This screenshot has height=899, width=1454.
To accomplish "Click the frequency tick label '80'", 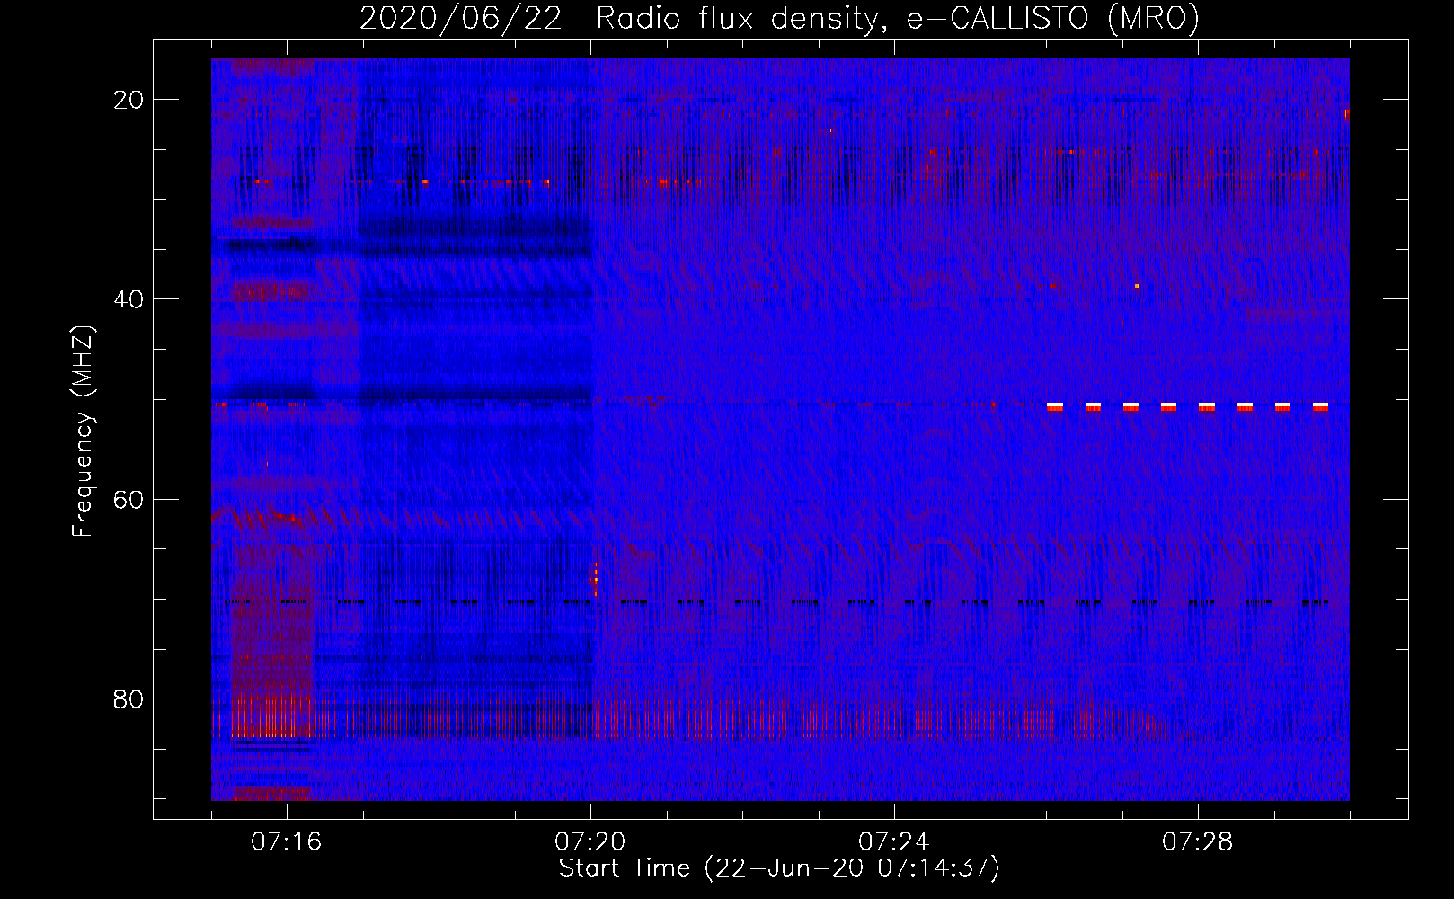I will 129,699.
